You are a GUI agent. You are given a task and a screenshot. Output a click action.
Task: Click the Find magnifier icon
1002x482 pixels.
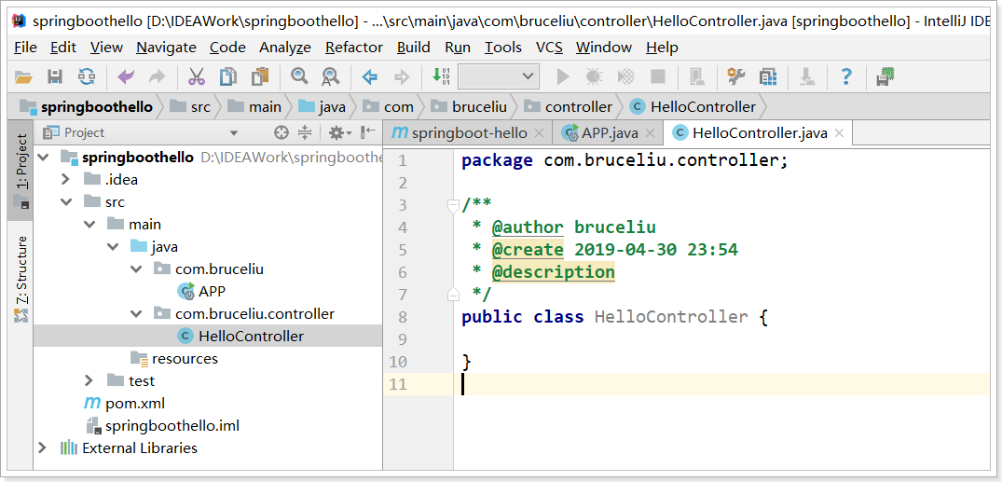coord(299,77)
